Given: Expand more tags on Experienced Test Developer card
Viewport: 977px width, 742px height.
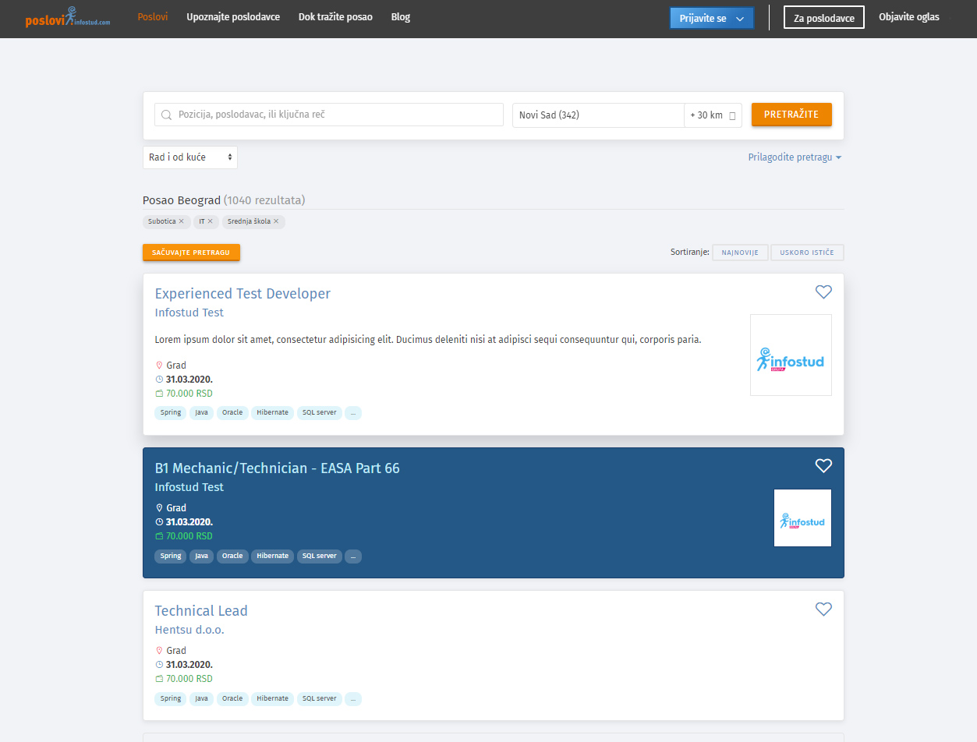Looking at the screenshot, I should 353,412.
